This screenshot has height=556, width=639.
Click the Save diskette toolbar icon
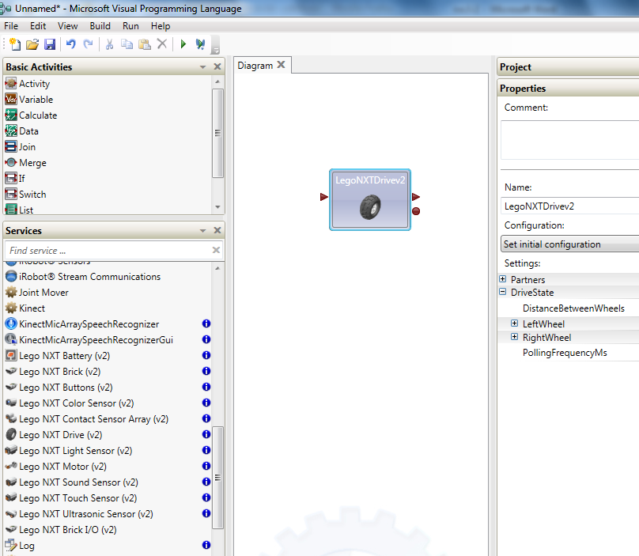coord(50,44)
